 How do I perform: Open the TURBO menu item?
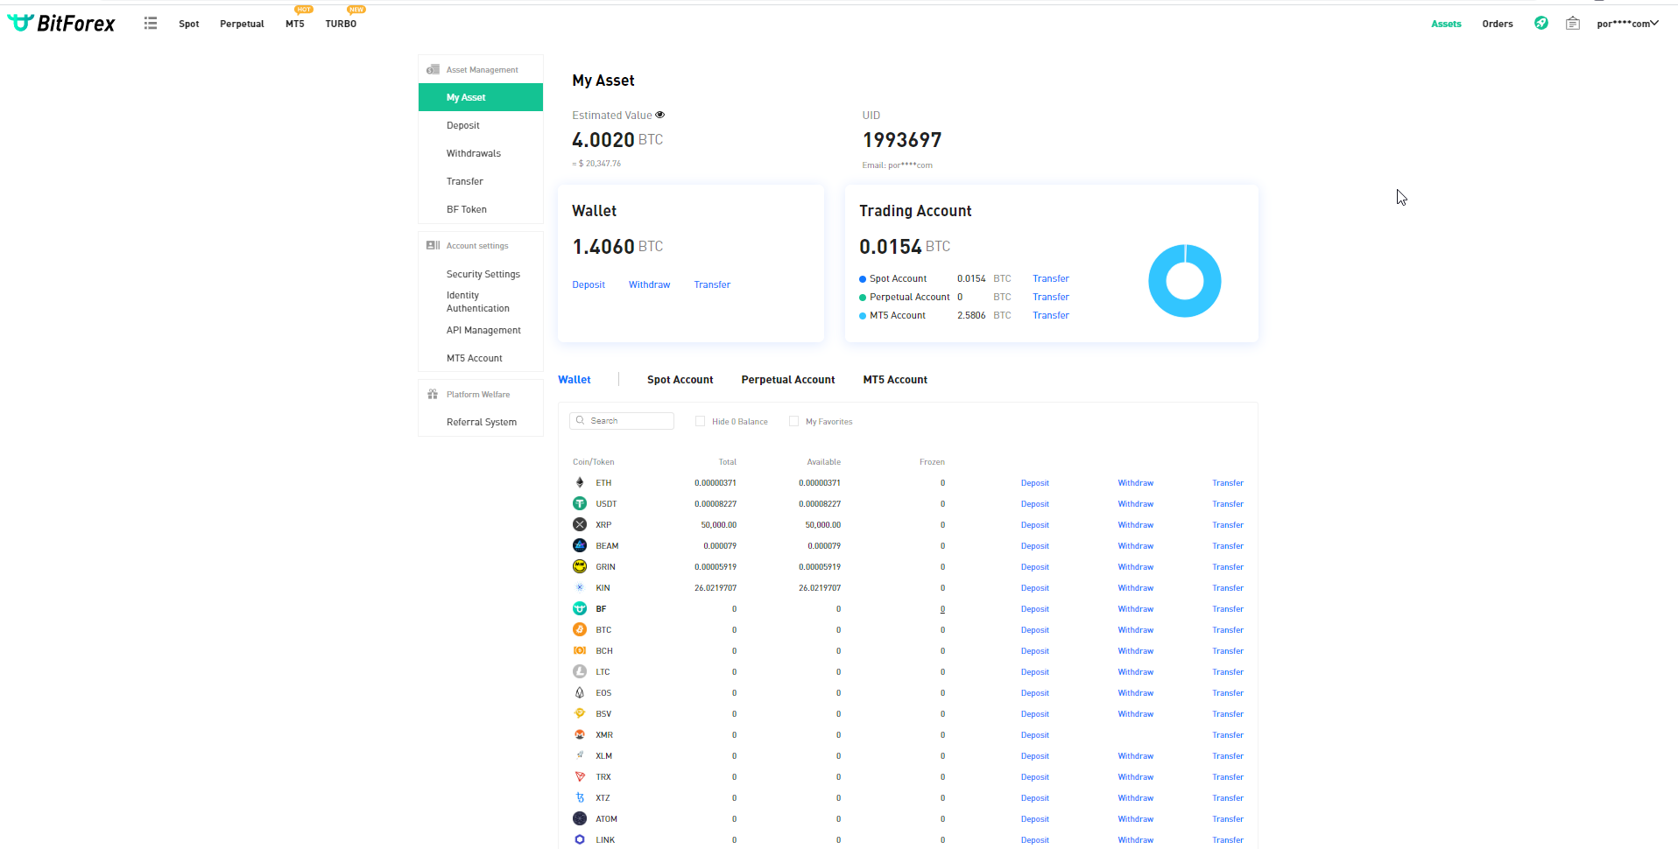(x=341, y=24)
